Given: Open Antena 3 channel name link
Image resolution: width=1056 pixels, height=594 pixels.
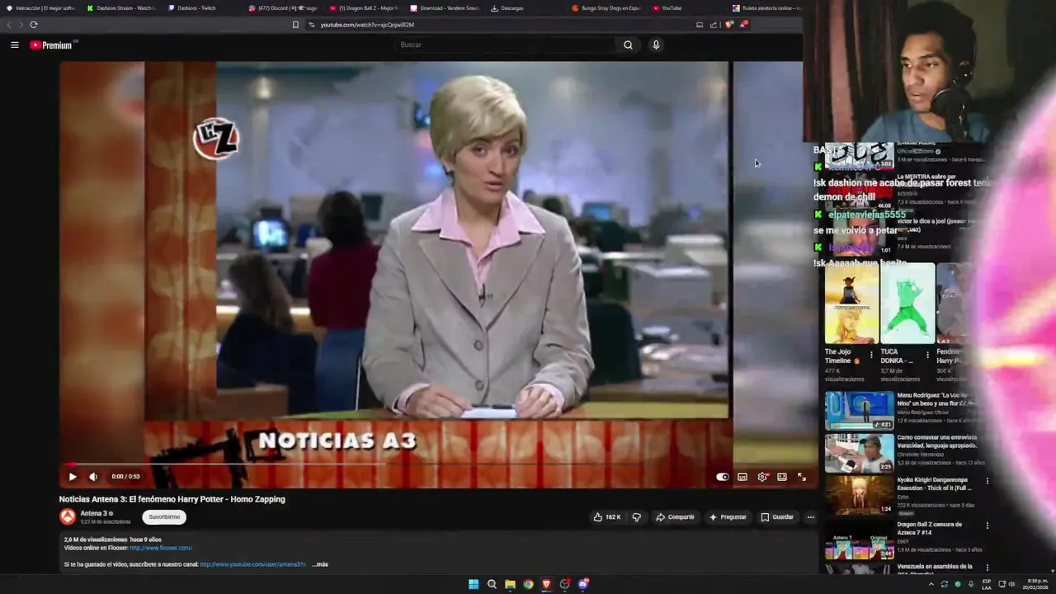Looking at the screenshot, I should pos(94,513).
